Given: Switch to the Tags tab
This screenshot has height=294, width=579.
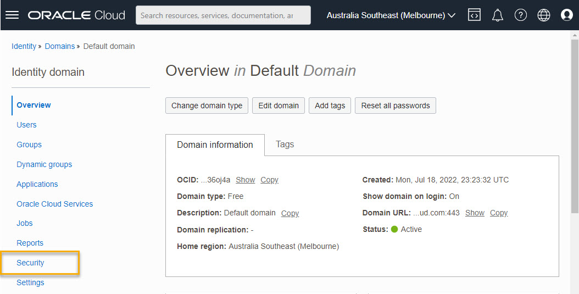Looking at the screenshot, I should point(285,145).
